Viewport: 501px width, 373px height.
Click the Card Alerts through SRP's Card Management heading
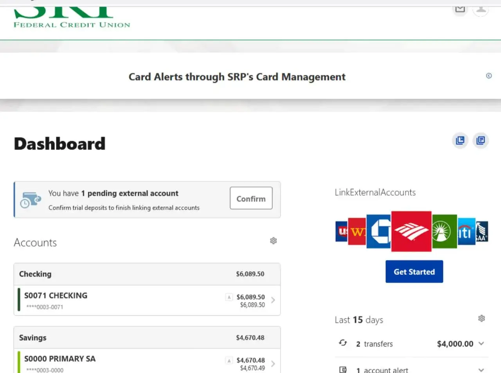(237, 77)
